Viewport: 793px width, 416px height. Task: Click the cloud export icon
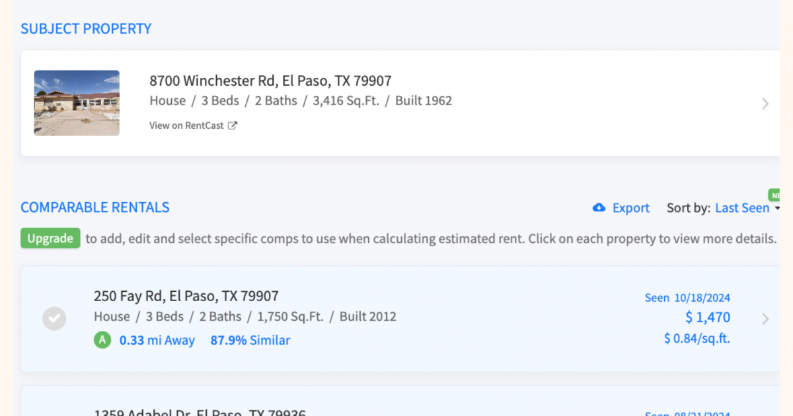[599, 207]
